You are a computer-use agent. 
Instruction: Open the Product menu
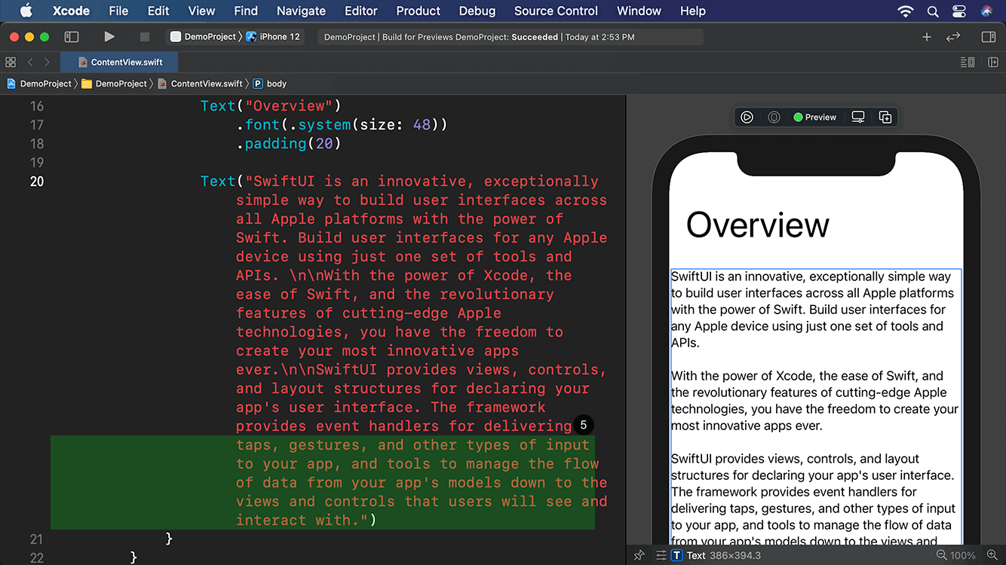418,11
